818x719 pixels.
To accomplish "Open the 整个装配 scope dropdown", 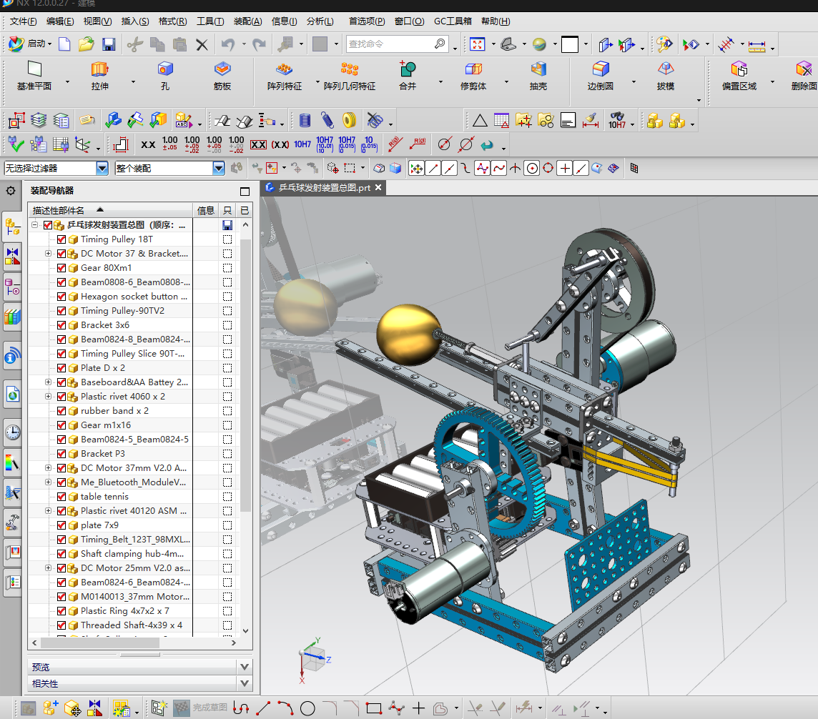I will click(x=219, y=168).
